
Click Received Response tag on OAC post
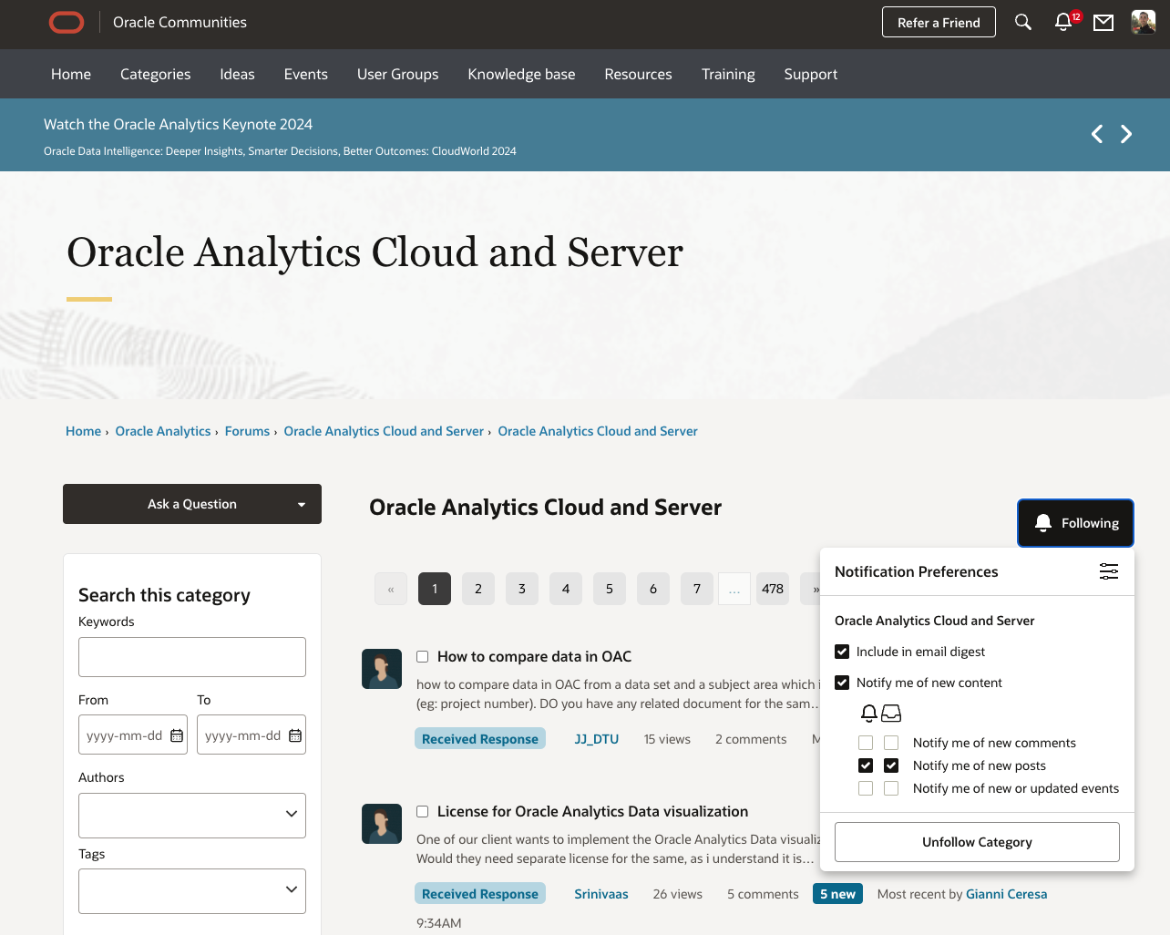point(480,739)
